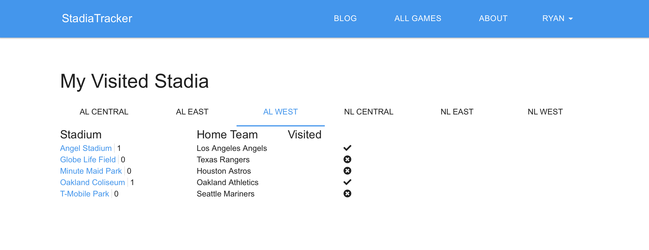
Task: Navigate to ALL GAMES
Action: 417,18
